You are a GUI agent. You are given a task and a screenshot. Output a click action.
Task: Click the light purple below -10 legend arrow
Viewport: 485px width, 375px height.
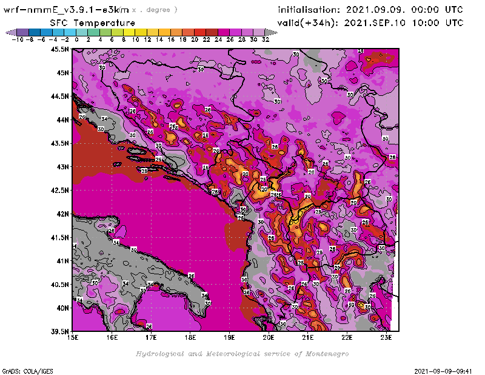point(11,32)
